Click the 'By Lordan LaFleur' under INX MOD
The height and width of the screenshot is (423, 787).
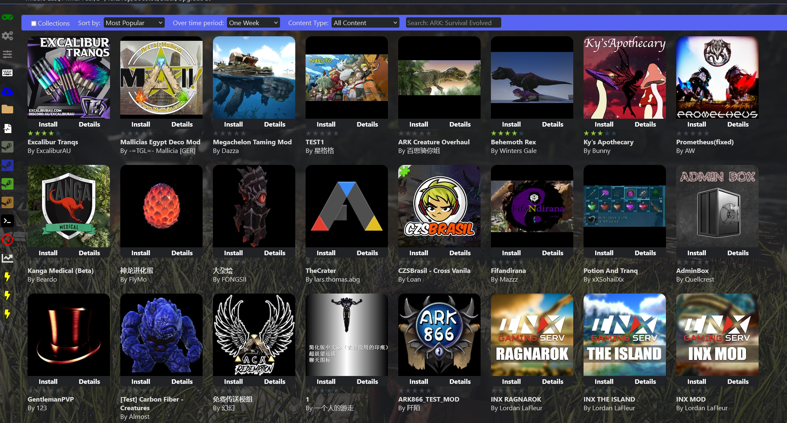(702, 408)
